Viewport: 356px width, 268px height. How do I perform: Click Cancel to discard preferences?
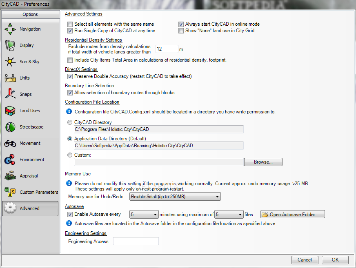click(305, 260)
